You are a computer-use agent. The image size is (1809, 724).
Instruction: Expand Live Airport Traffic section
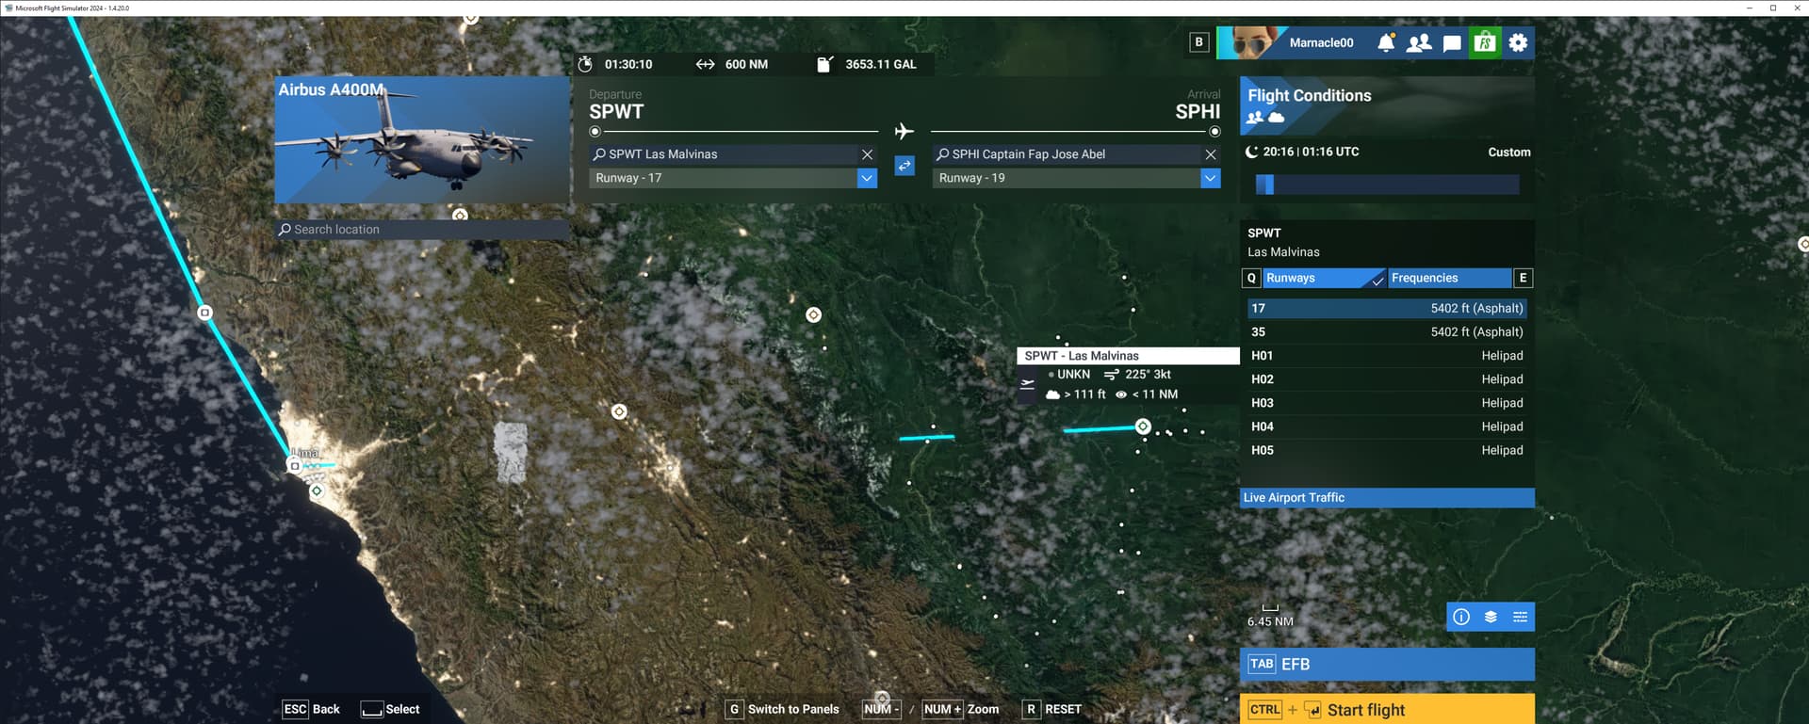pos(1387,498)
